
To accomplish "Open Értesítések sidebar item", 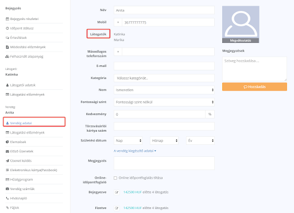I will pos(18,38).
